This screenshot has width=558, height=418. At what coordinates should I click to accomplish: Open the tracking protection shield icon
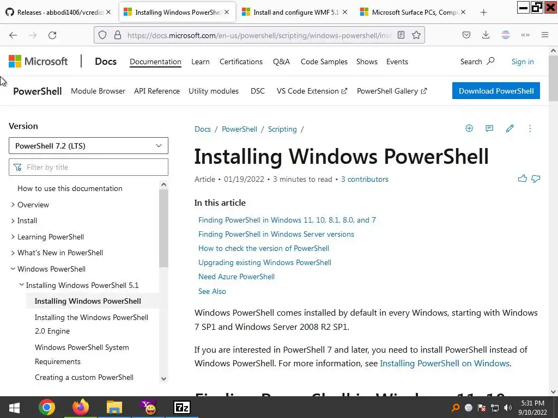tap(102, 35)
